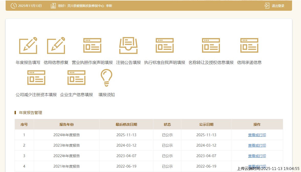Open 营业执照作废声明填报 form icon
The image size is (301, 172).
point(92,45)
